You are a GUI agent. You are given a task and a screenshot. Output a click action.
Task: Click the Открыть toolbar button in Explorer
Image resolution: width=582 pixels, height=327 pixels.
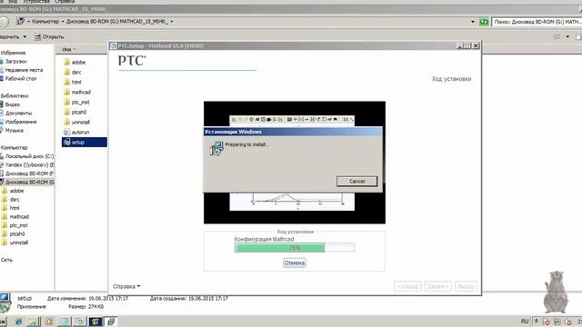point(49,36)
